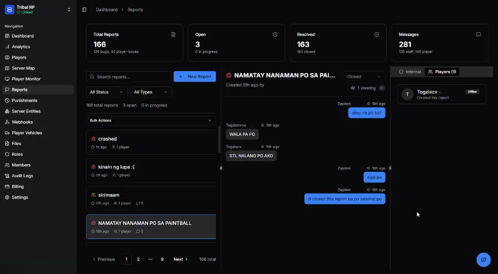
Task: Click the Billing card icon
Action: tap(7, 186)
